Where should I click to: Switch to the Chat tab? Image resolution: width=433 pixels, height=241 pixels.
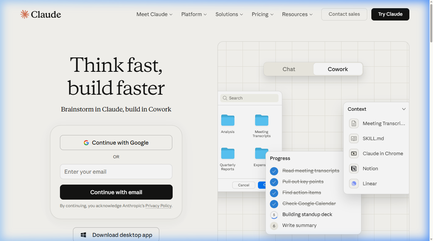pyautogui.click(x=289, y=69)
